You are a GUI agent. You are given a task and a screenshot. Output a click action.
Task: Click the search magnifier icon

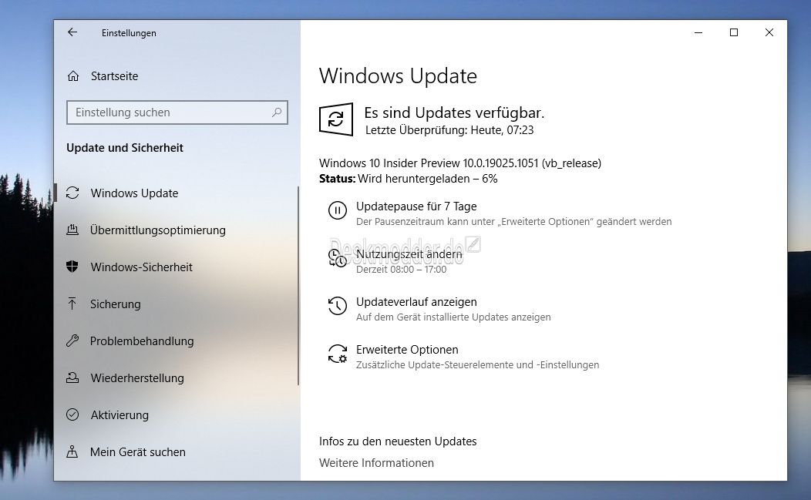click(277, 112)
